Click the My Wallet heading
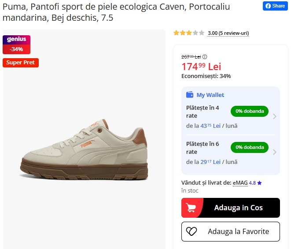Screen dimensions: 291x249 pyautogui.click(x=210, y=95)
